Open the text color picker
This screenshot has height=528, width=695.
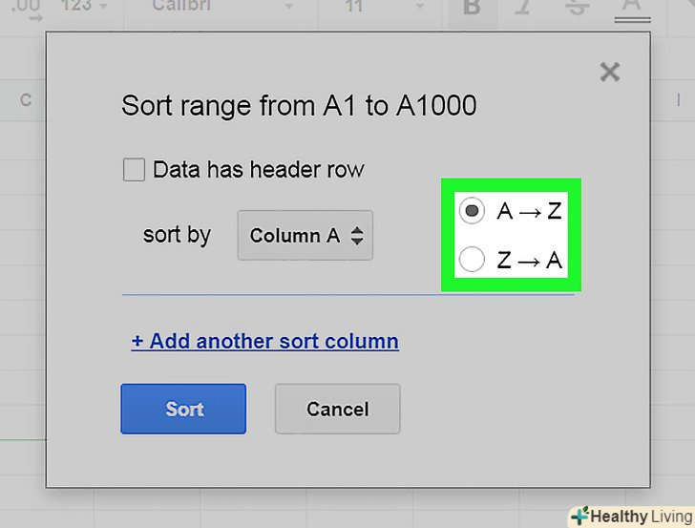[x=632, y=8]
